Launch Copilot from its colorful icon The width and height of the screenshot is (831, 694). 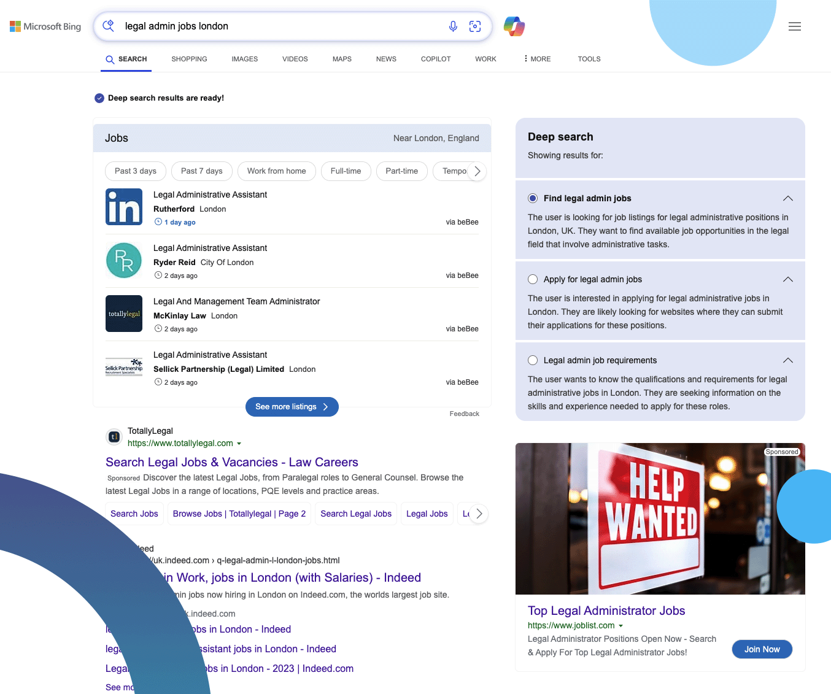pos(514,26)
